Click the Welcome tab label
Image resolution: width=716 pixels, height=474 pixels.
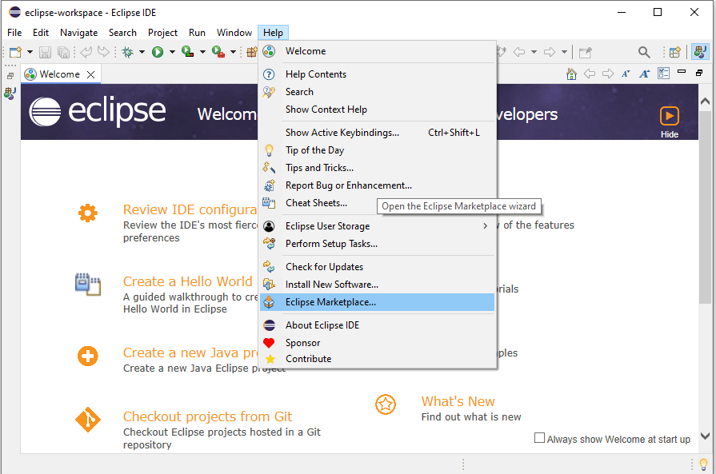[59, 74]
